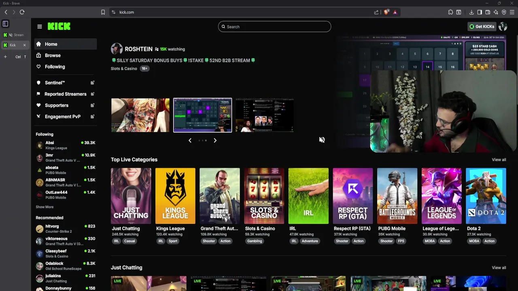Open Absi in the Following list
Screen dimensions: 518x291
click(x=66, y=145)
